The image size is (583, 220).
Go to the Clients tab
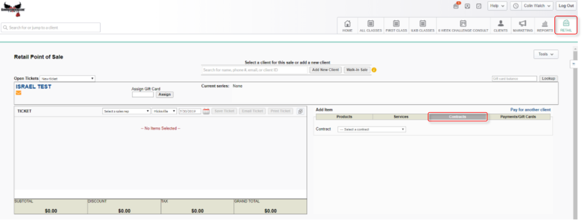(x=501, y=26)
